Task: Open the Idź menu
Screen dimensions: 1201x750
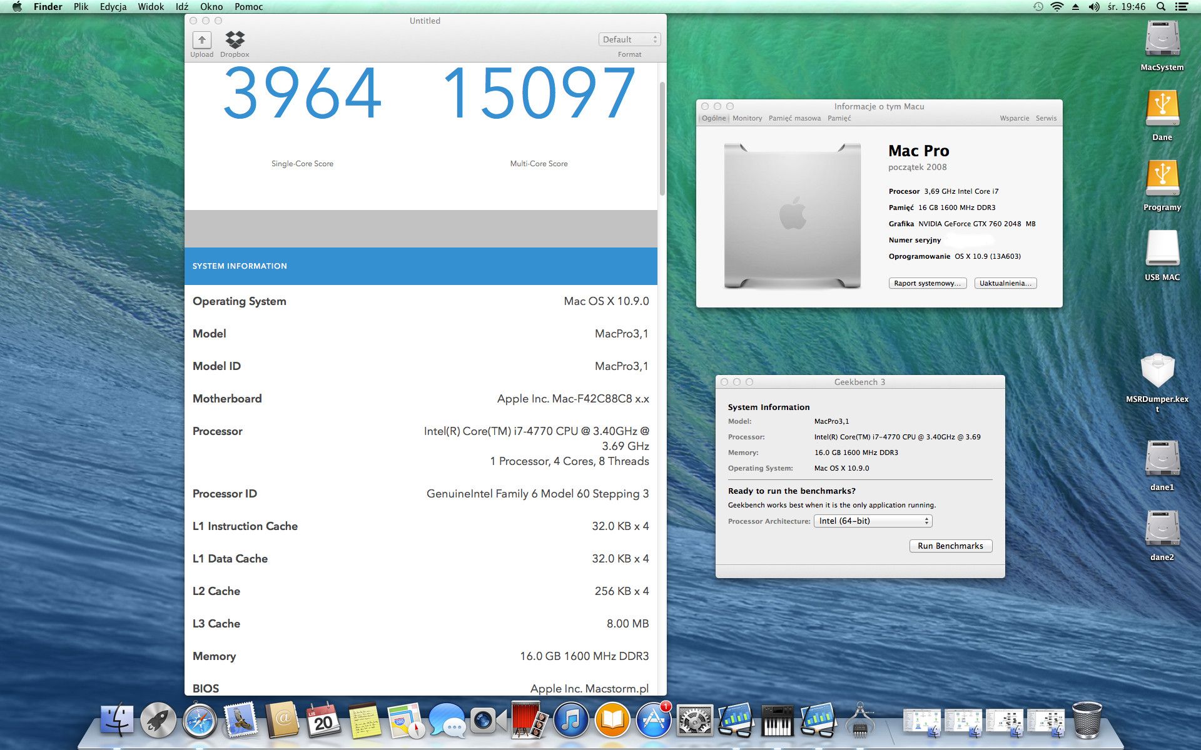Action: pos(182,7)
